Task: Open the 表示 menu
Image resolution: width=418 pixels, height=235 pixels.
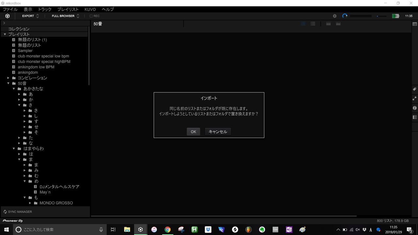Action: [28, 9]
